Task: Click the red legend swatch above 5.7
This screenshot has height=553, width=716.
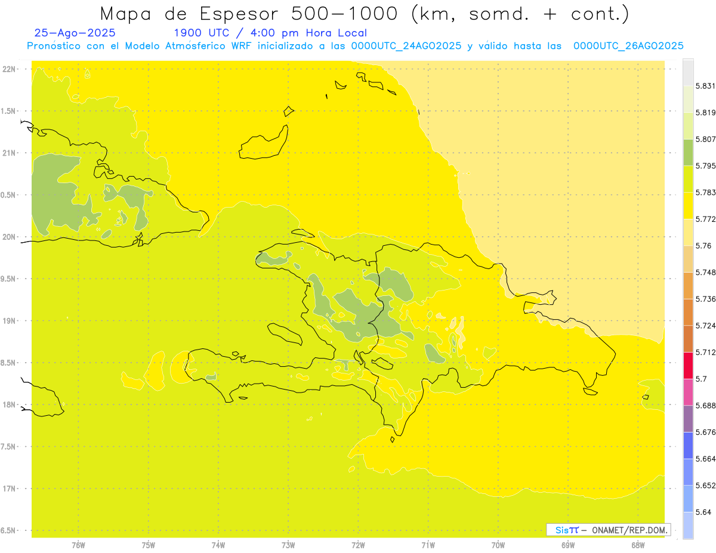Action: [688, 365]
